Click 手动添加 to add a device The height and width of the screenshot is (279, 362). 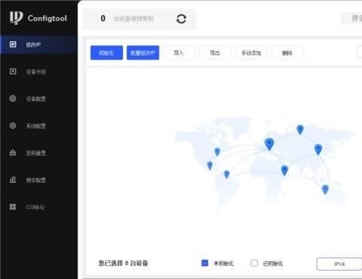tap(251, 53)
